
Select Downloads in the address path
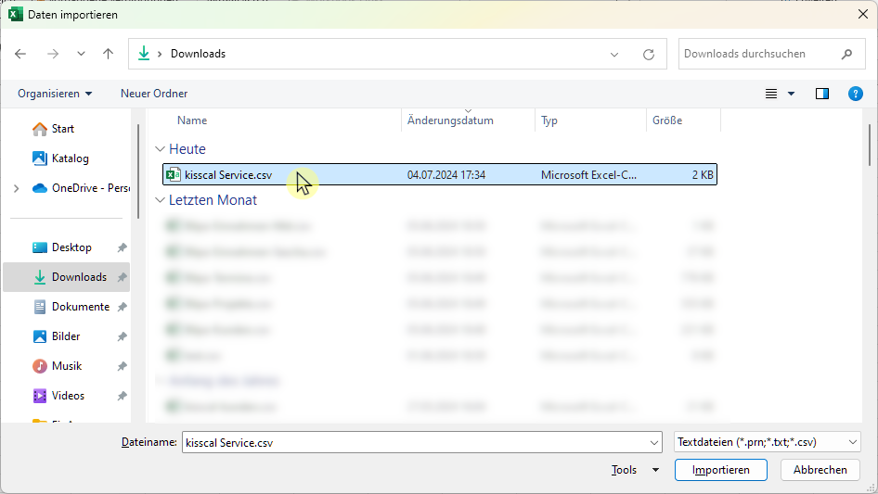pos(199,54)
